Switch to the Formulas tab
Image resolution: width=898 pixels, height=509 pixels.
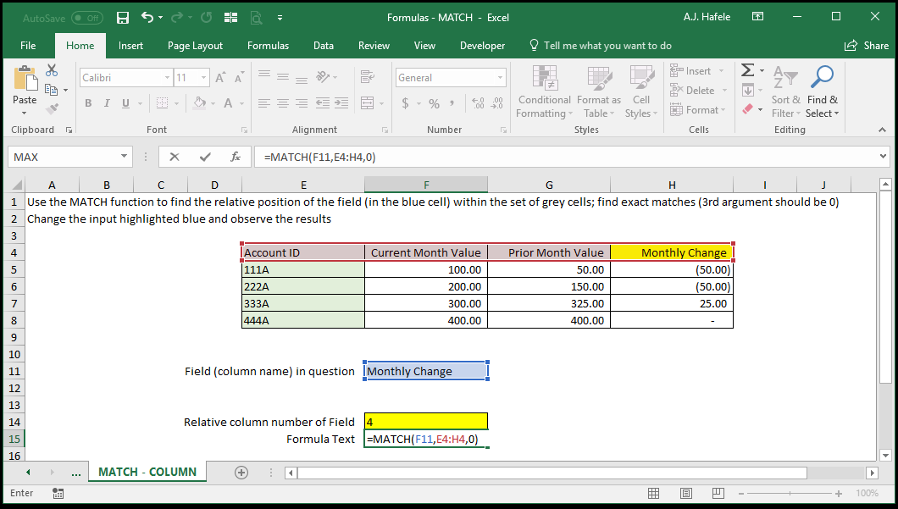point(268,46)
